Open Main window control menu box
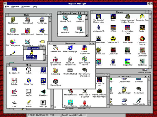The image size is (157, 117). click(7, 15)
